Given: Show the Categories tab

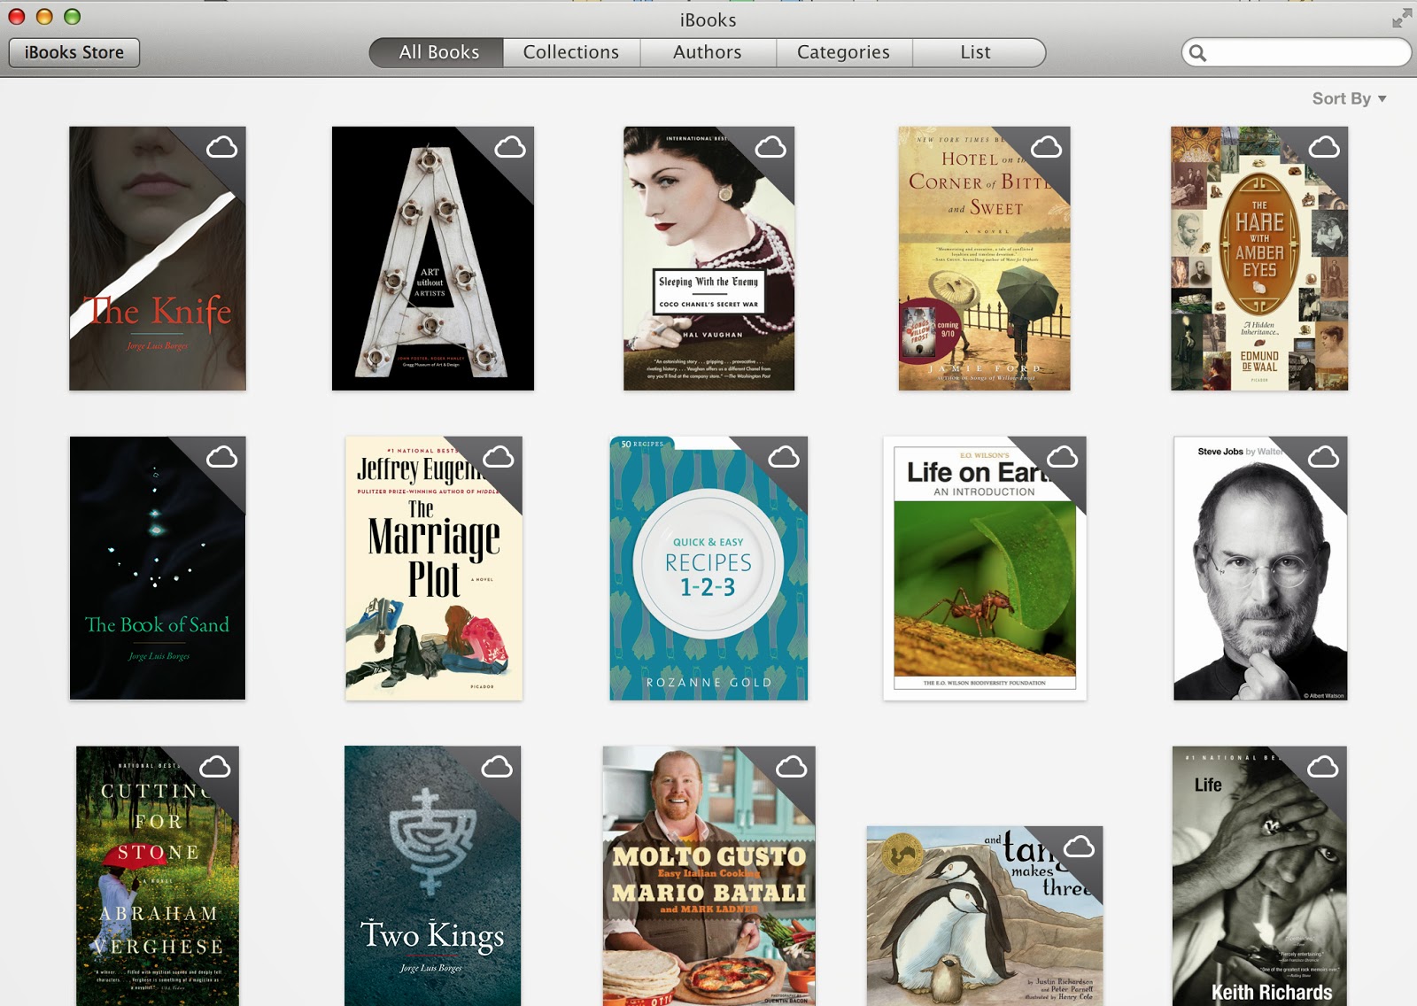Looking at the screenshot, I should 844,52.
